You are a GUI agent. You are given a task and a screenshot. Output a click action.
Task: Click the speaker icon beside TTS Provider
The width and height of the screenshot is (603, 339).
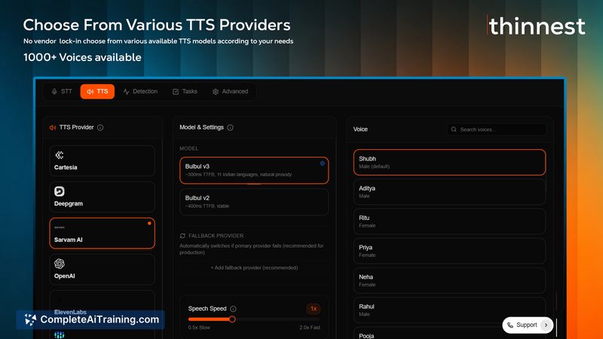pyautogui.click(x=53, y=127)
